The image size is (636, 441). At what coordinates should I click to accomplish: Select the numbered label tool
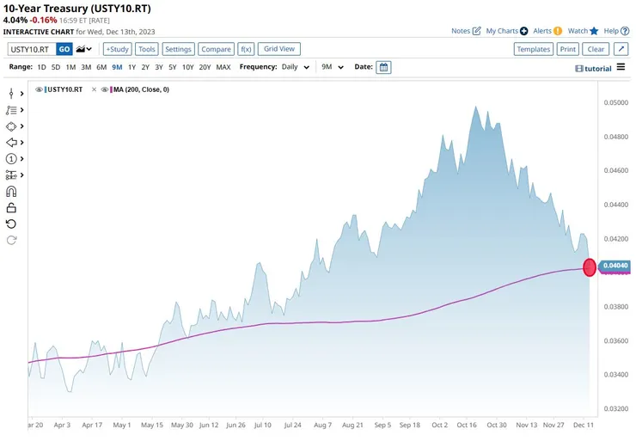point(11,159)
